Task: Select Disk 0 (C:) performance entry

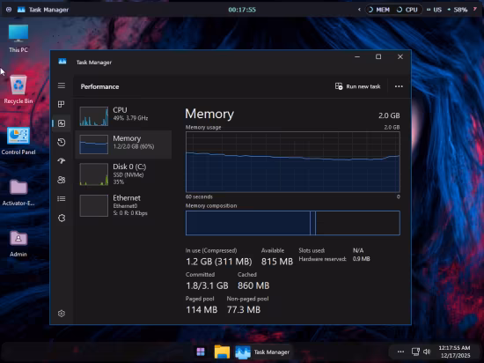Action: click(x=123, y=174)
